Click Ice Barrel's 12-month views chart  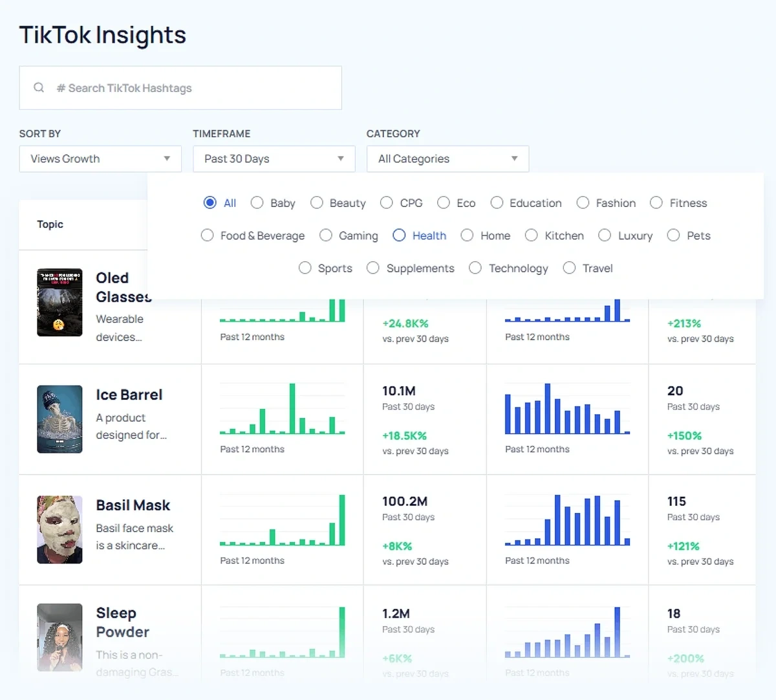[282, 413]
